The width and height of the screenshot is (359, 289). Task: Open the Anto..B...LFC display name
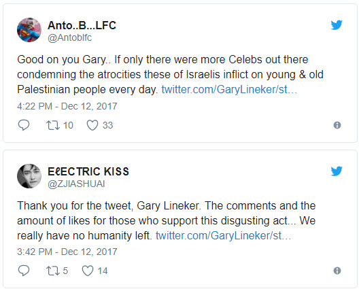(x=82, y=25)
